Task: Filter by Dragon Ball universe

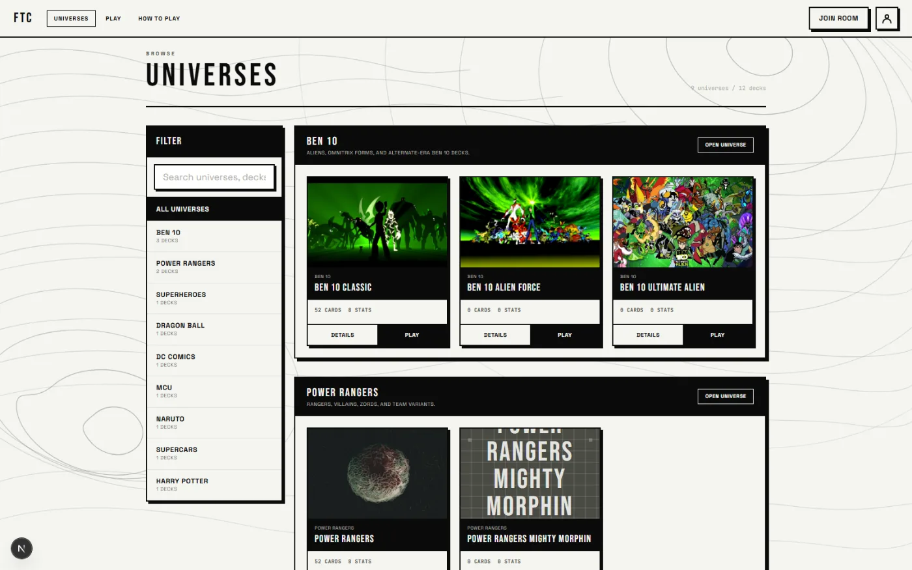Action: coord(214,329)
